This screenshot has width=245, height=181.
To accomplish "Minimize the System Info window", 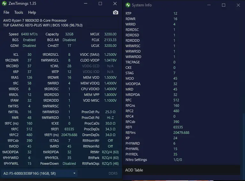I will coord(209,5).
